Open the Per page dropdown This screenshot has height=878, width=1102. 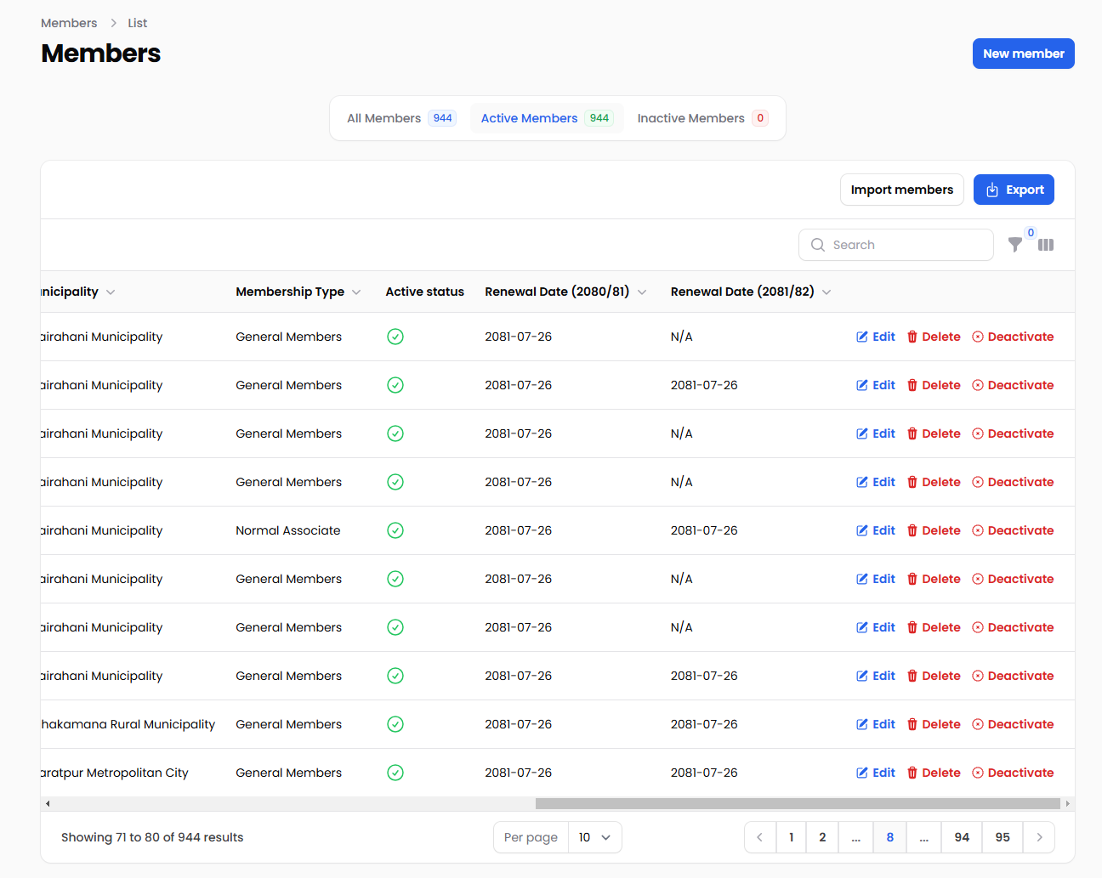(x=594, y=837)
